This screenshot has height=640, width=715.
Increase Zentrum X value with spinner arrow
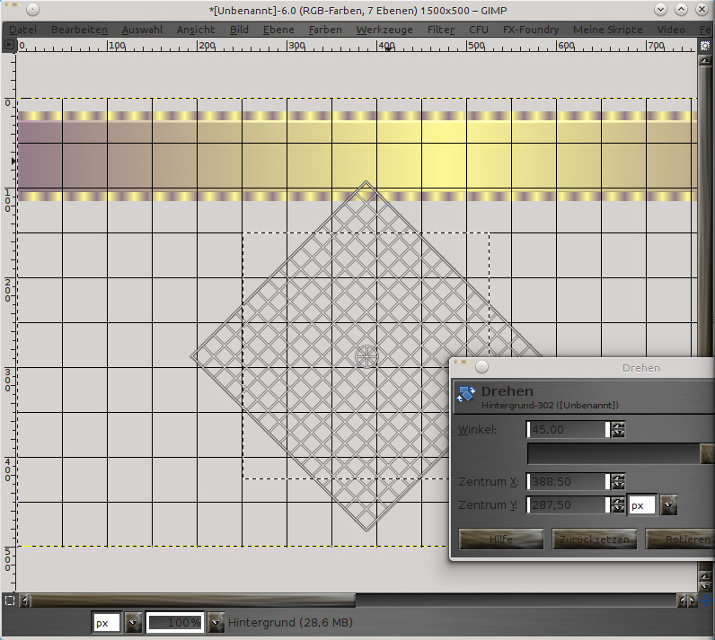click(x=617, y=478)
